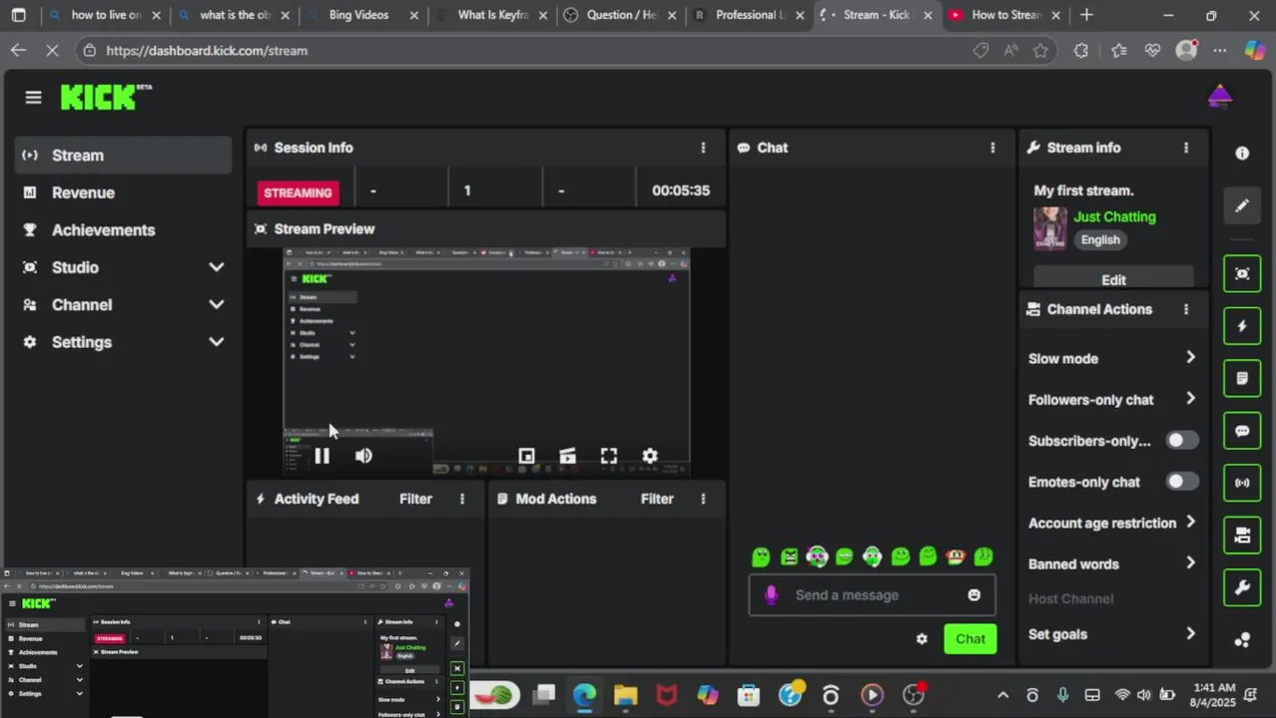
Task: Add page to favorites star
Action: (1041, 51)
